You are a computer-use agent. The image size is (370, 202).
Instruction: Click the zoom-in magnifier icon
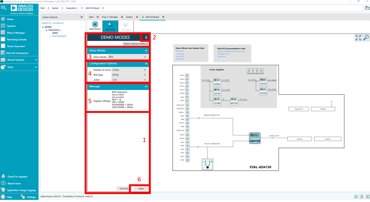366,38
